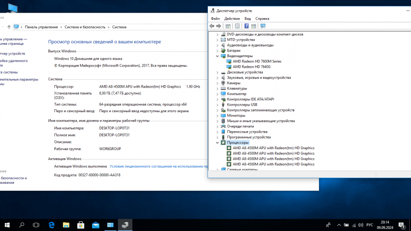Click the Up arrow in System window
This screenshot has width=411, height=231.
pyautogui.click(x=9, y=27)
